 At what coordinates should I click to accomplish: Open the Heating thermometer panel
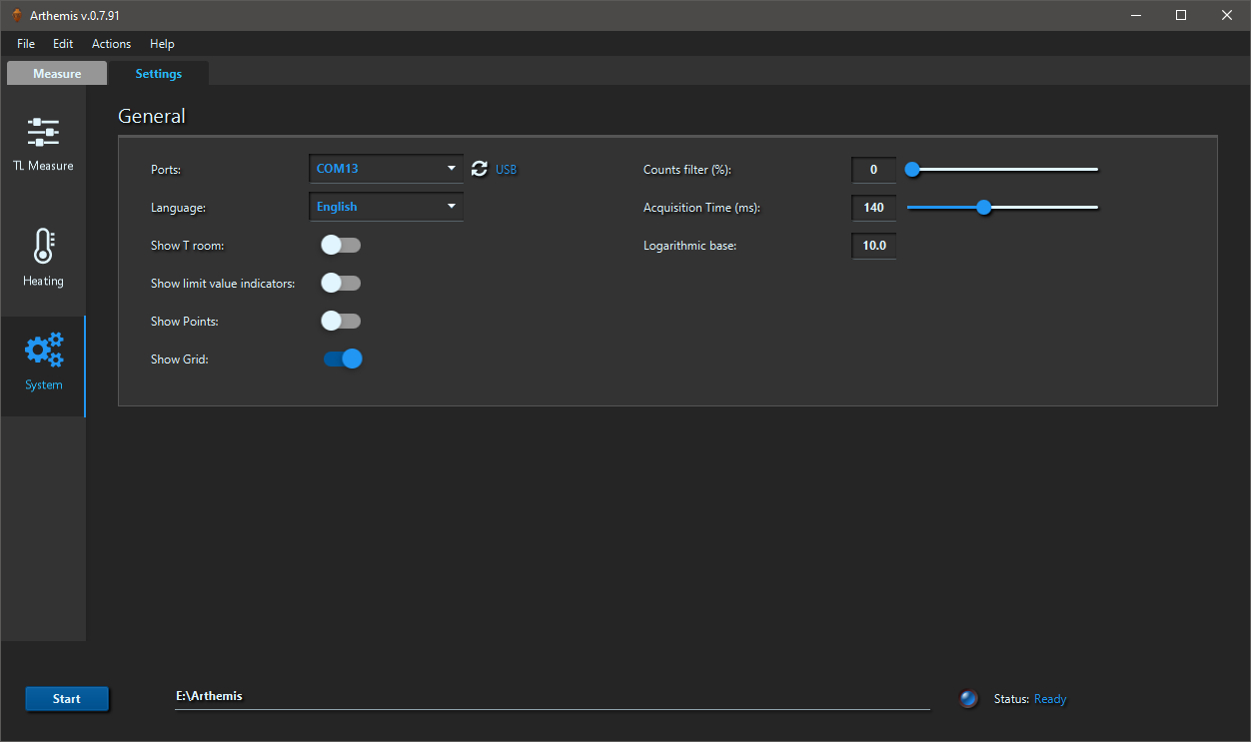43,258
